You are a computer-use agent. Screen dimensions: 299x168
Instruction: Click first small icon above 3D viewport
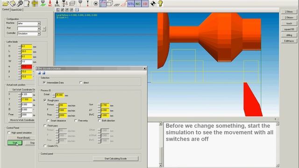tap(58, 10)
